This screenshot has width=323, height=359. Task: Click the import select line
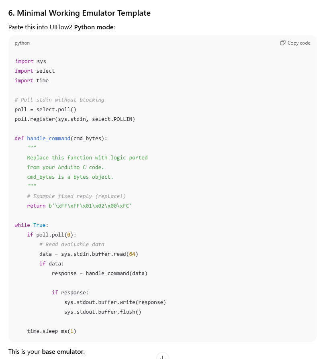(x=35, y=71)
